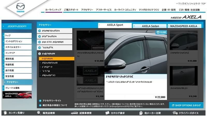Expand the ETC accessory category
This screenshot has width=207, height=117.
(54, 42)
